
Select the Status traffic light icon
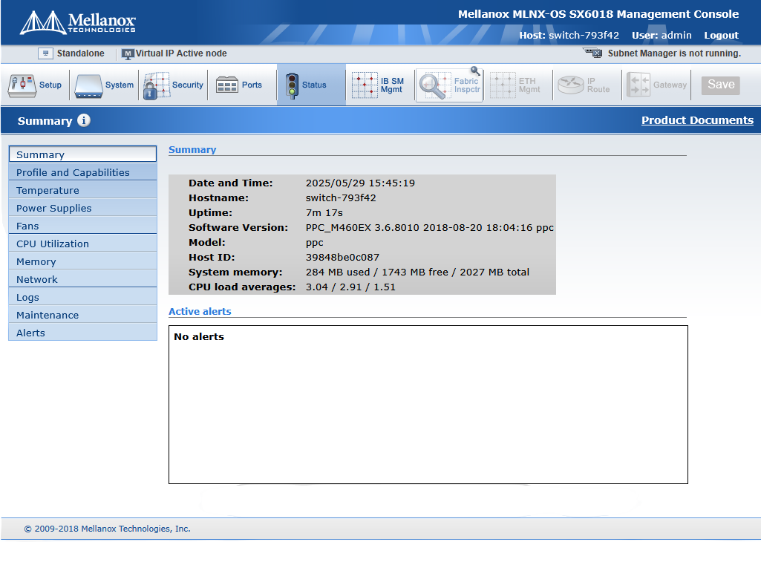coord(292,86)
